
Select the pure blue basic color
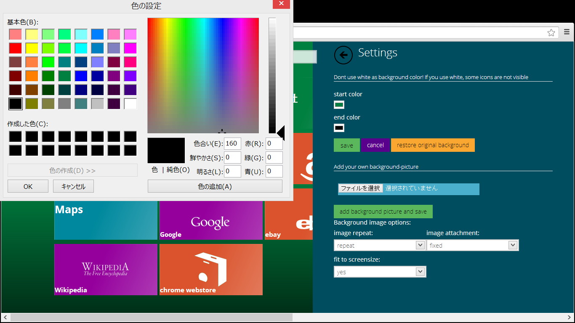point(81,76)
